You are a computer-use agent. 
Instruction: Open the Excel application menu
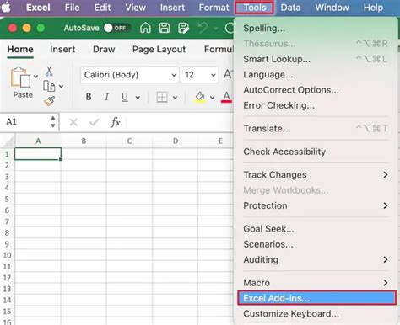38,8
